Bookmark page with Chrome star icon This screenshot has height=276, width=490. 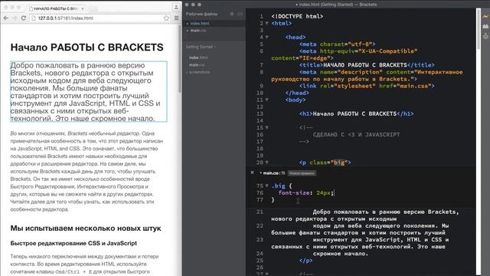click(166, 18)
